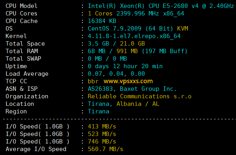Click the CPU Cache 16384 KB value
Viewport: 236px width, 155px height.
coord(102,21)
